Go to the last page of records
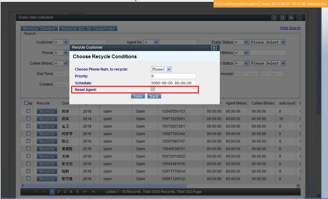Image resolution: width=328 pixels, height=199 pixels. tap(93, 192)
